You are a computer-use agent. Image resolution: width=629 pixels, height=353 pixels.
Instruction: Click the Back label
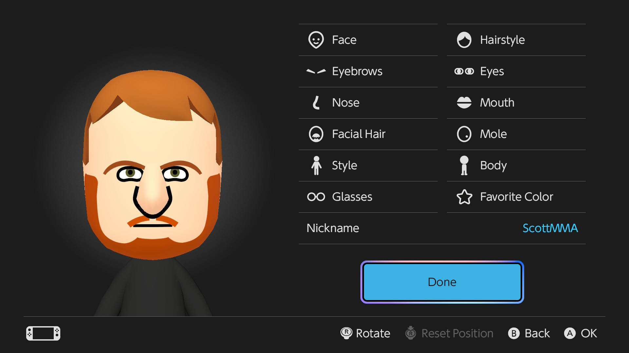537,333
